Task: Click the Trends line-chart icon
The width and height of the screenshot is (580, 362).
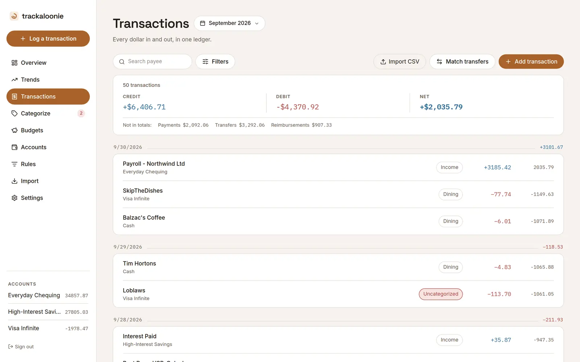Action: coord(14,80)
